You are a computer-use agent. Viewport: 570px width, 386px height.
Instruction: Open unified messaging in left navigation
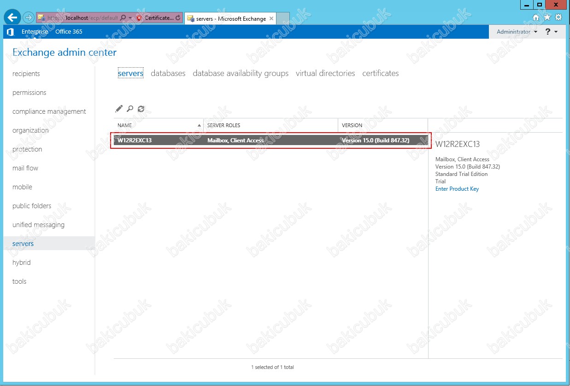[x=38, y=225]
